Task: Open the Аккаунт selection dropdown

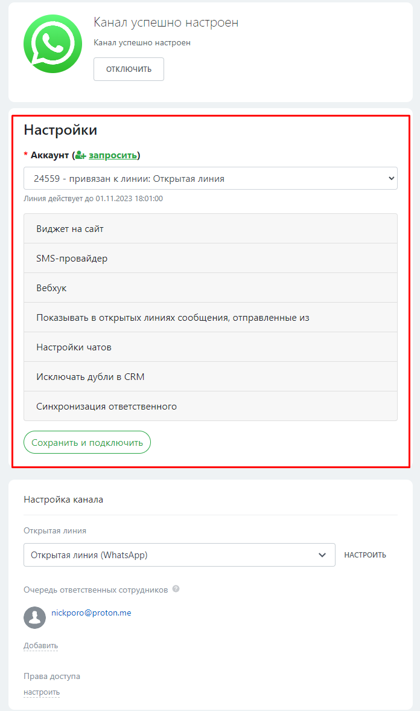Action: pos(210,178)
